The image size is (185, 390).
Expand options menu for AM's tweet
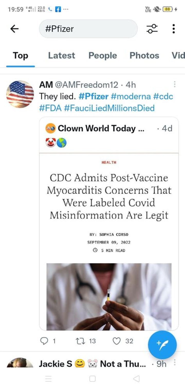pos(174,84)
